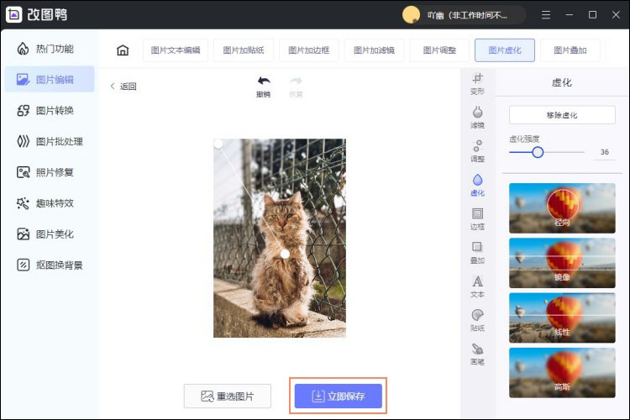Maximize the 改图鸭 window
Viewport: 630px width, 420px height.
(592, 15)
